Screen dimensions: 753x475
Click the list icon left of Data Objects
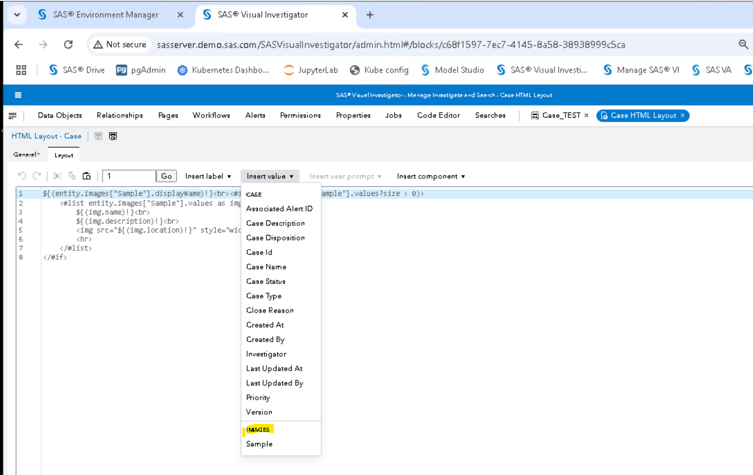coord(12,115)
